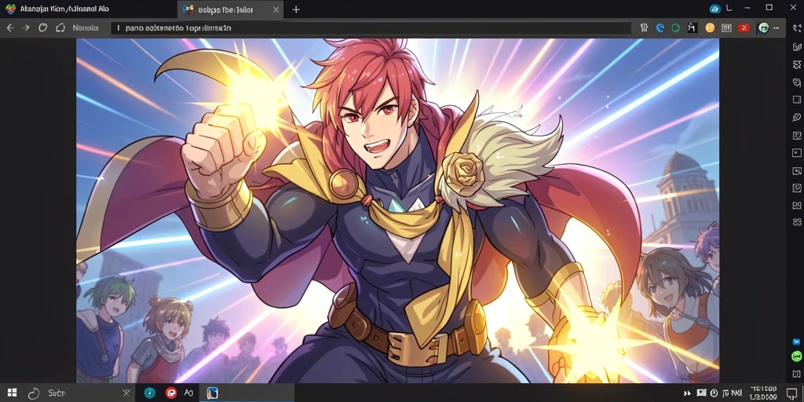The height and width of the screenshot is (402, 804).
Task: Reload the page with the refresh icon
Action: (x=43, y=27)
